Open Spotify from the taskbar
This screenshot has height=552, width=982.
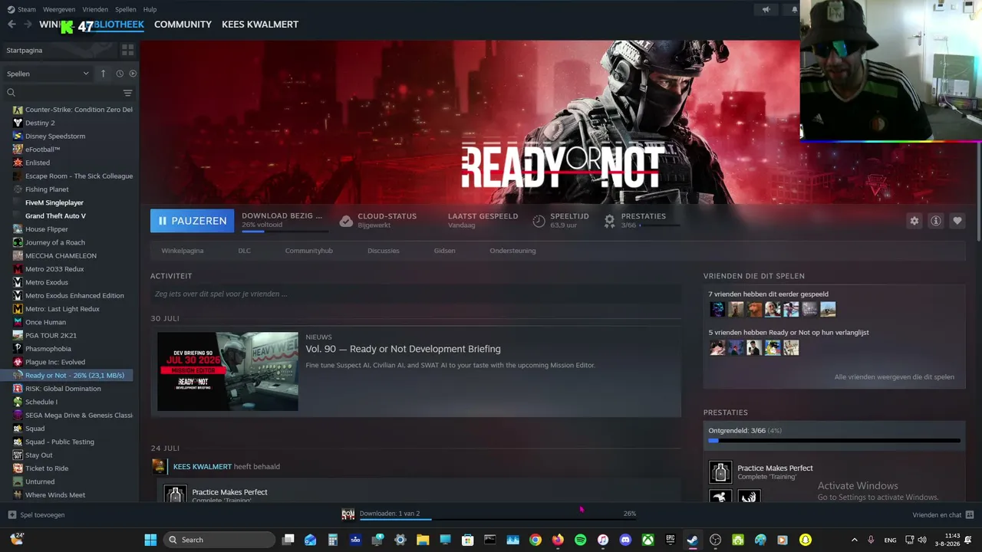click(x=580, y=540)
